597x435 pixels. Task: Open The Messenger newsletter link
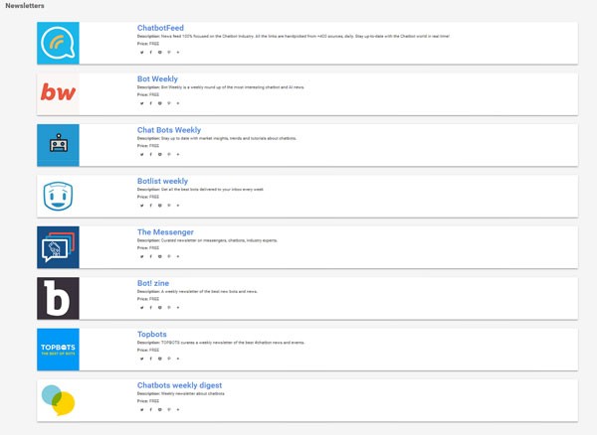[165, 232]
